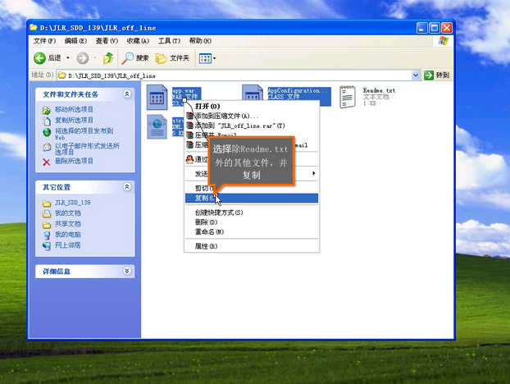Open the 编辑(E) menu
This screenshot has width=510, height=384.
pyautogui.click(x=75, y=41)
